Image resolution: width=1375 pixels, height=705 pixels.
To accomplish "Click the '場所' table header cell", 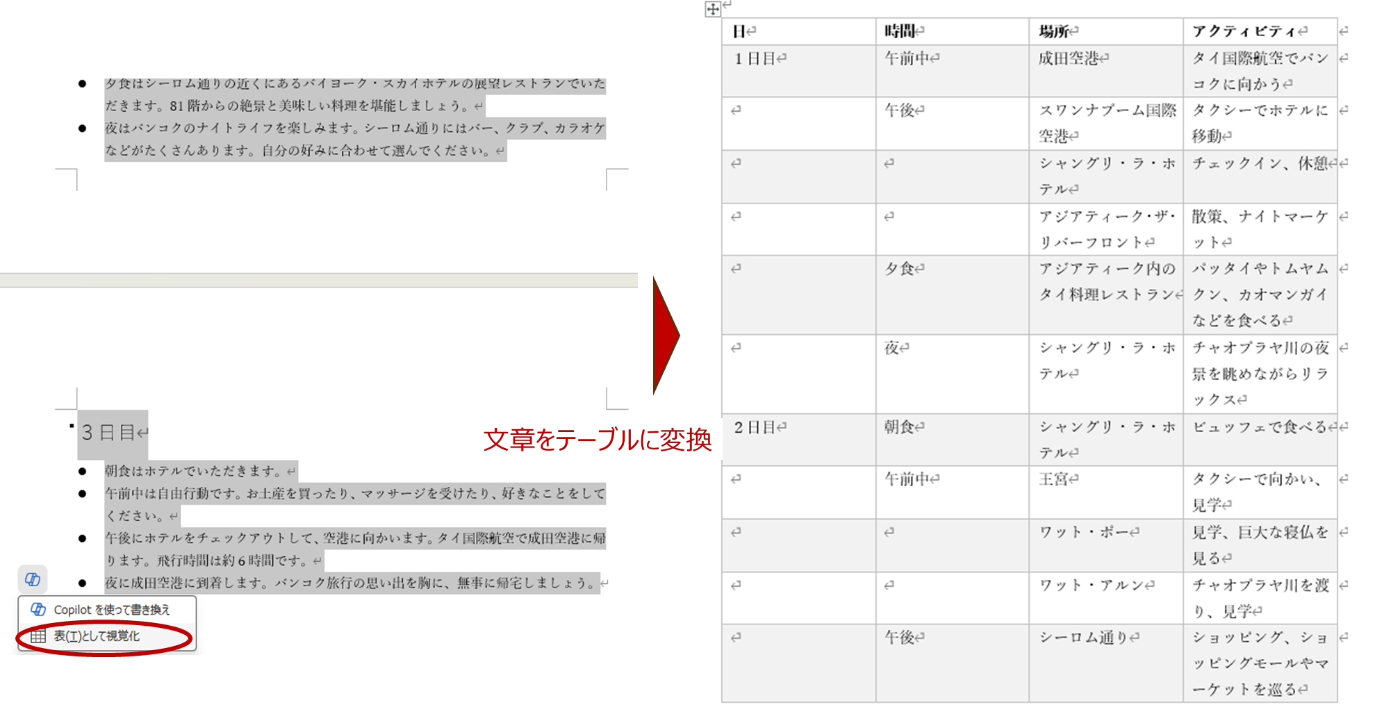I will click(x=1106, y=31).
